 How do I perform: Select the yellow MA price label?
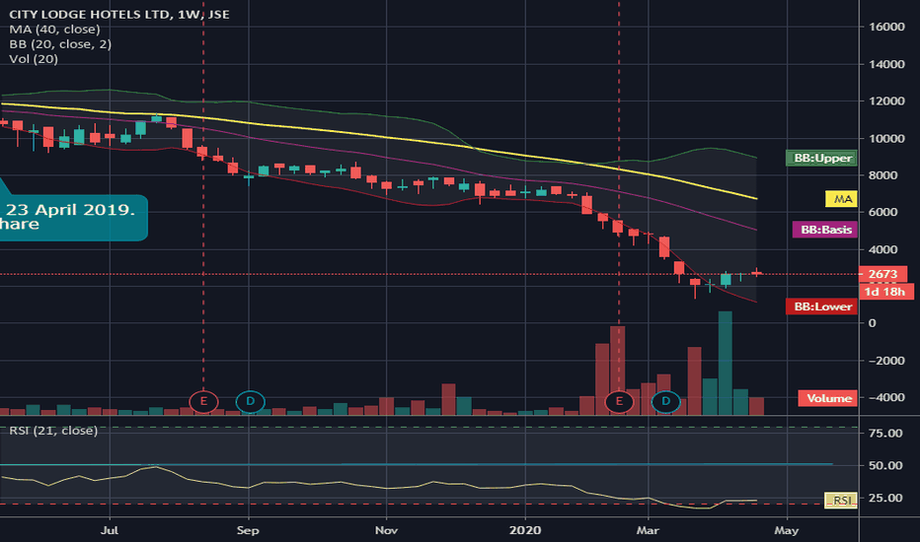841,199
